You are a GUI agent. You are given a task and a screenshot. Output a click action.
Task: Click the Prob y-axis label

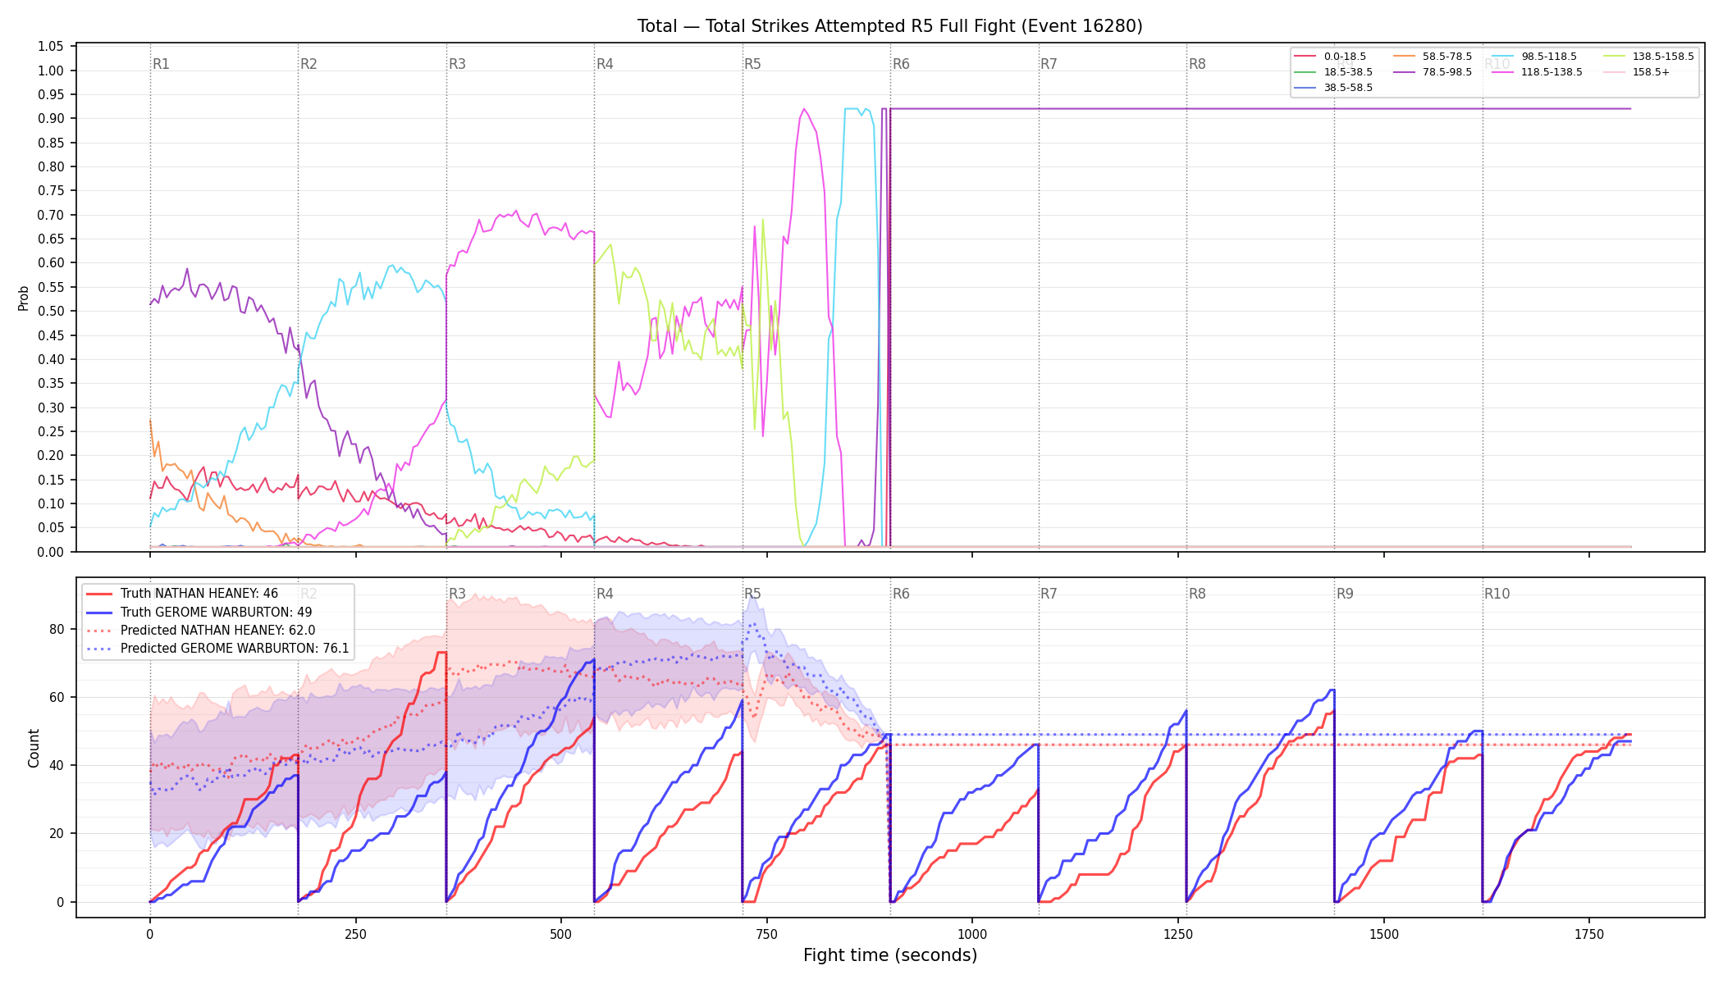[x=24, y=298]
